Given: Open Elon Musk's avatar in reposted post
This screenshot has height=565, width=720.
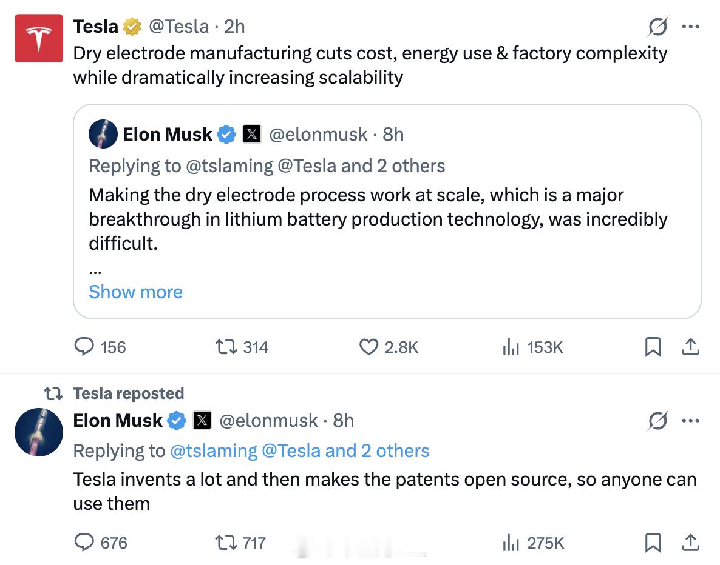Looking at the screenshot, I should tap(39, 432).
